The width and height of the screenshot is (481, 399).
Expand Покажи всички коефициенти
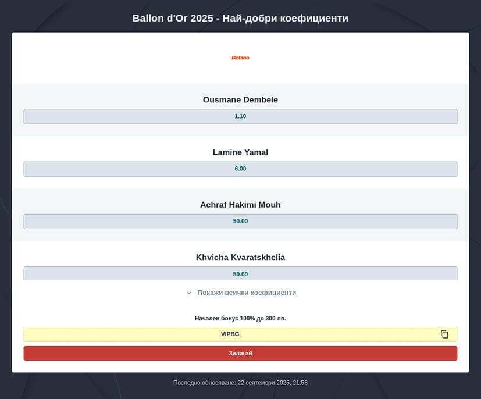246,293
